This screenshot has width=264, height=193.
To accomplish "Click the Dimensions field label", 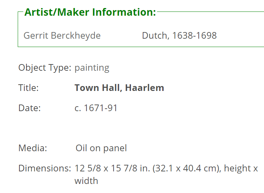I will click(45, 168).
